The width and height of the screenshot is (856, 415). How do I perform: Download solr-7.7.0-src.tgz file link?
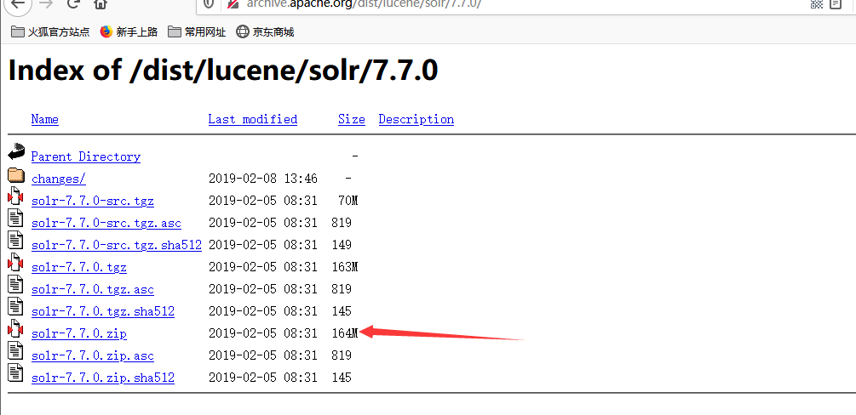(93, 202)
